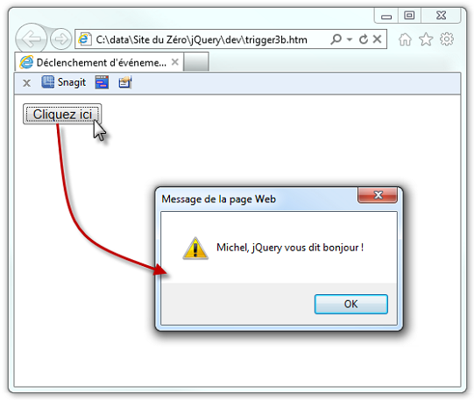This screenshot has height=400, width=474.
Task: Open Favorites with the star icon
Action: [426, 39]
